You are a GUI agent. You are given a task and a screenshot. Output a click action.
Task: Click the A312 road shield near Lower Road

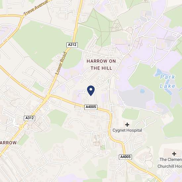(x=72, y=45)
